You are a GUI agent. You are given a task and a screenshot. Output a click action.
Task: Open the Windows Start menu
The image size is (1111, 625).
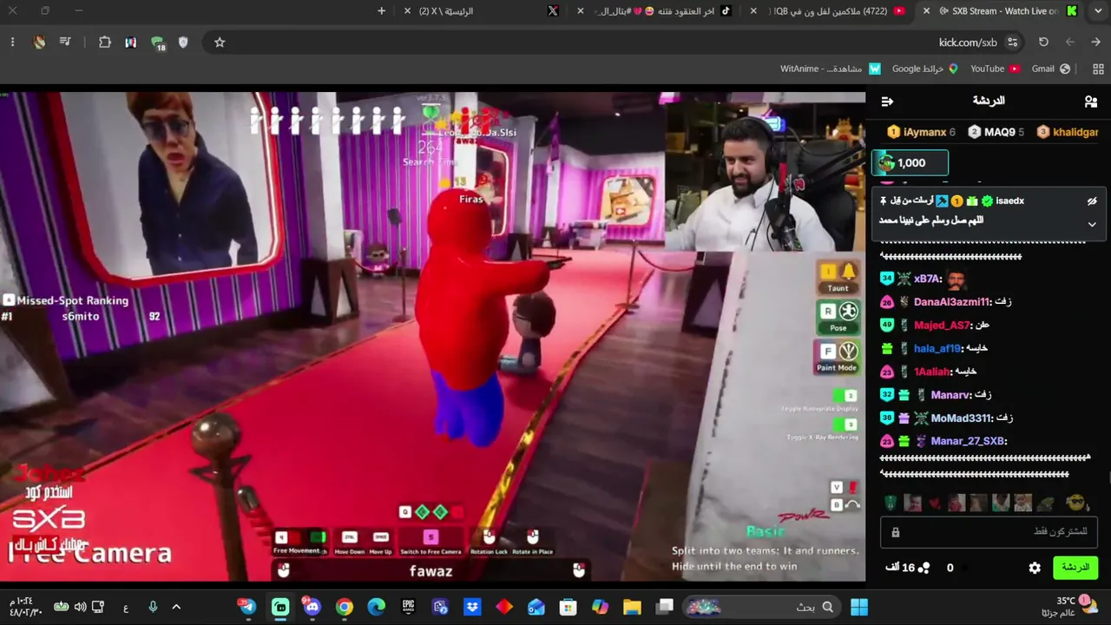859,607
